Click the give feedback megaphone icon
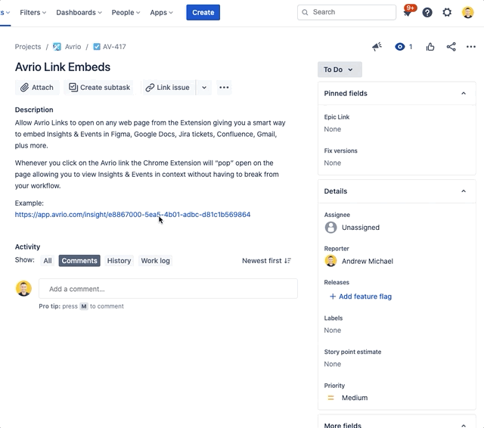This screenshot has height=428, width=484. pos(377,47)
